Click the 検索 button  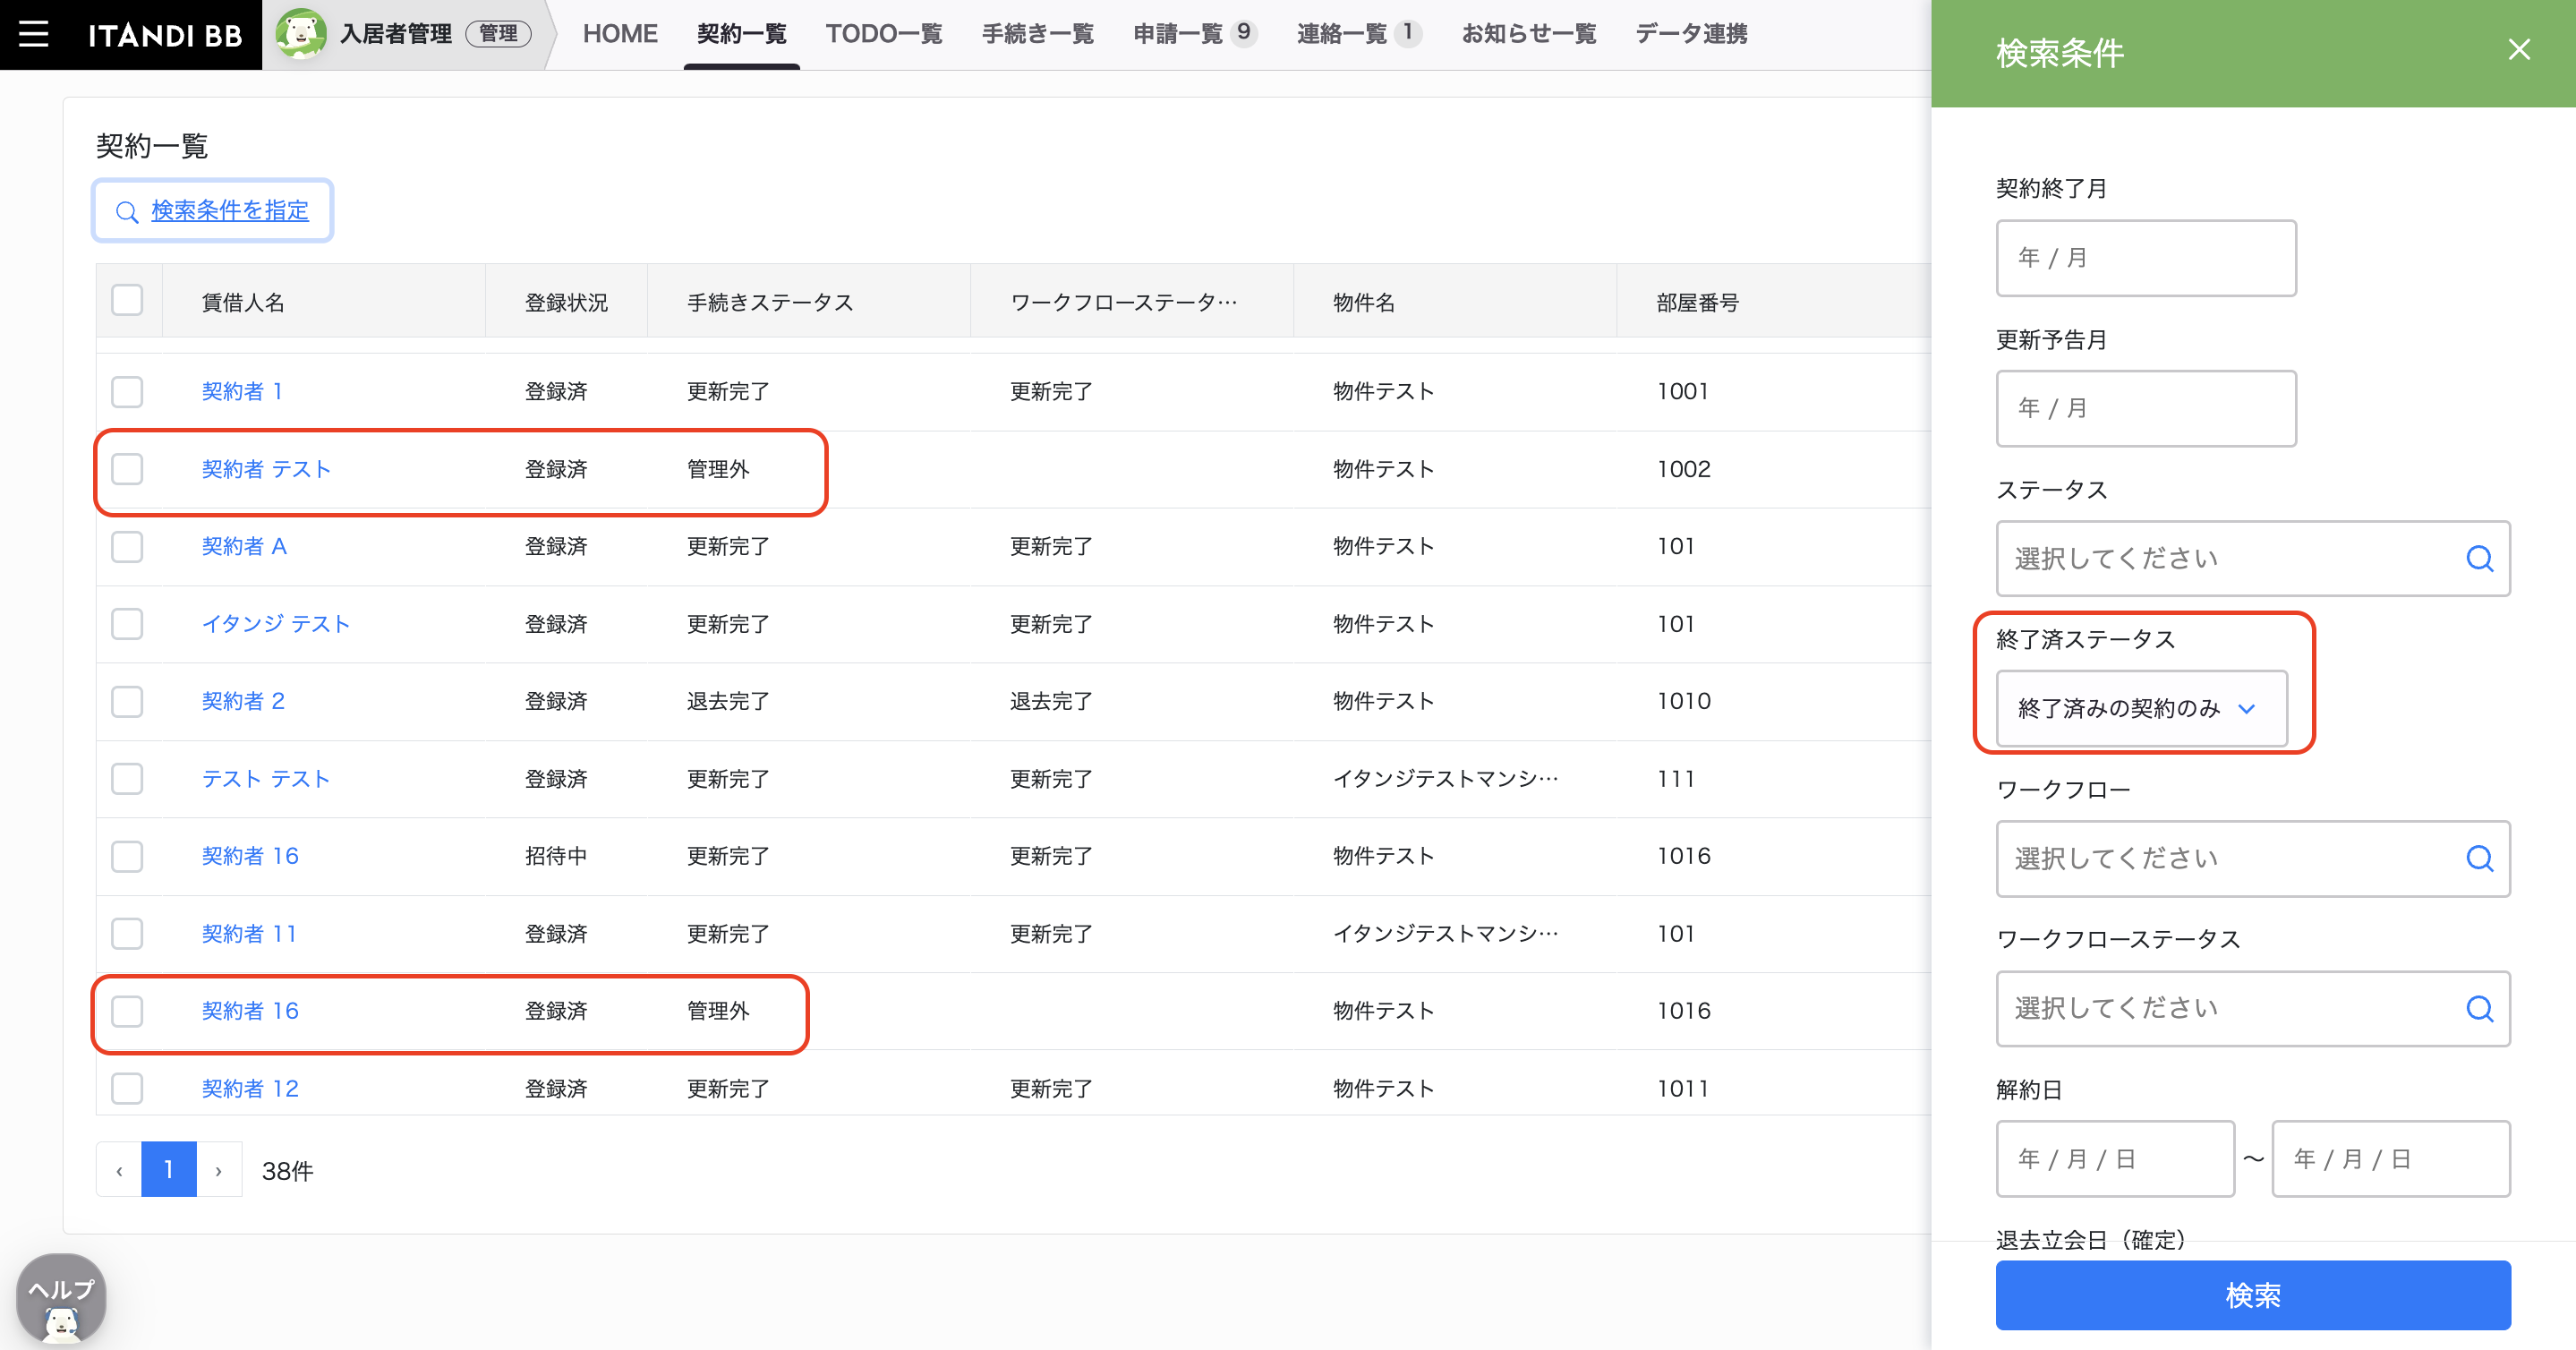point(2252,1295)
